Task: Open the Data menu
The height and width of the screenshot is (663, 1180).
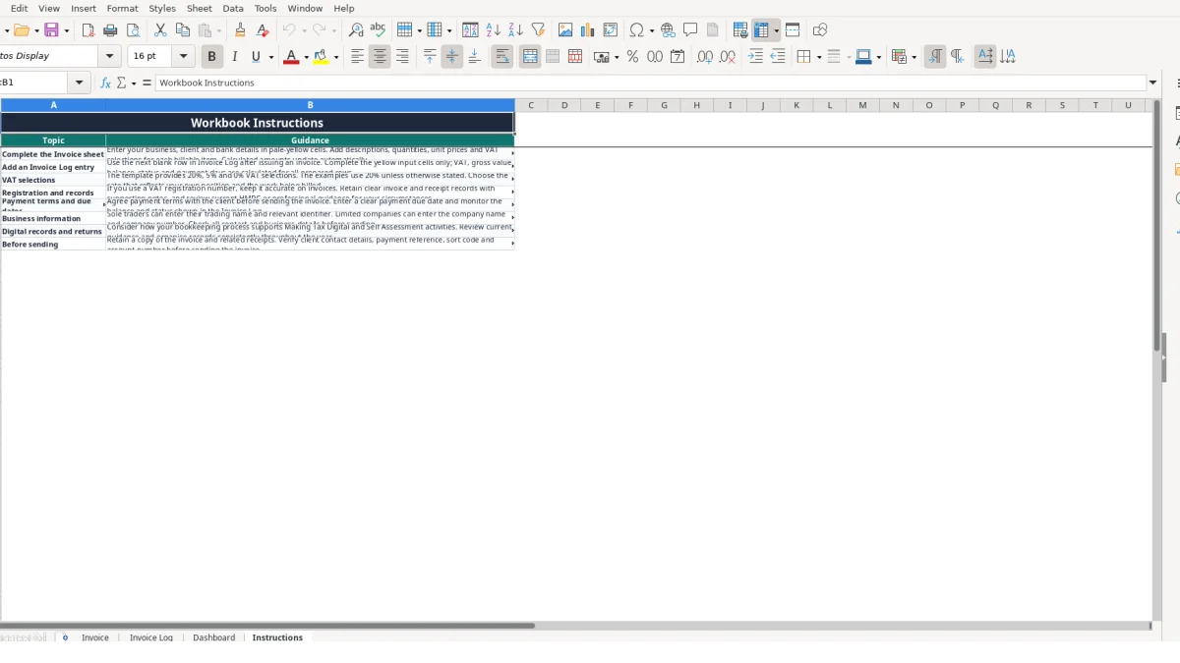Action: (x=233, y=8)
